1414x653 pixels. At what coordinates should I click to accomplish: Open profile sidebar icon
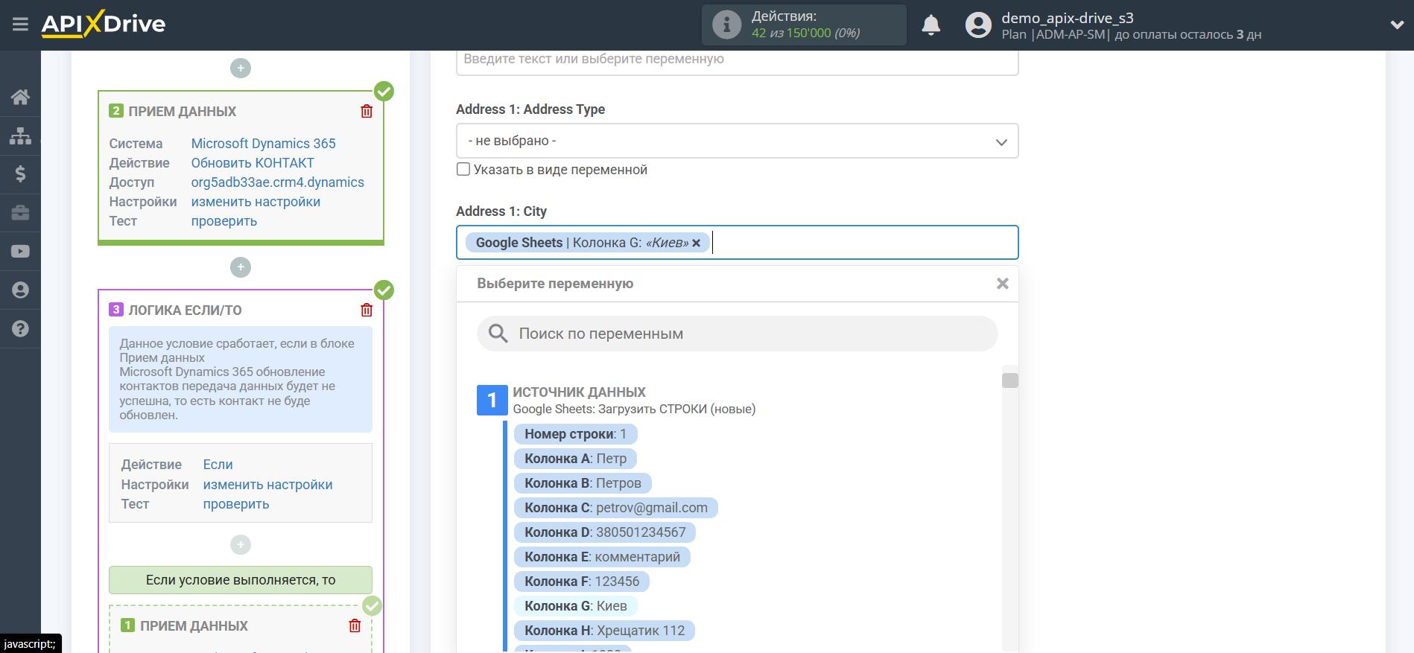coord(20,290)
